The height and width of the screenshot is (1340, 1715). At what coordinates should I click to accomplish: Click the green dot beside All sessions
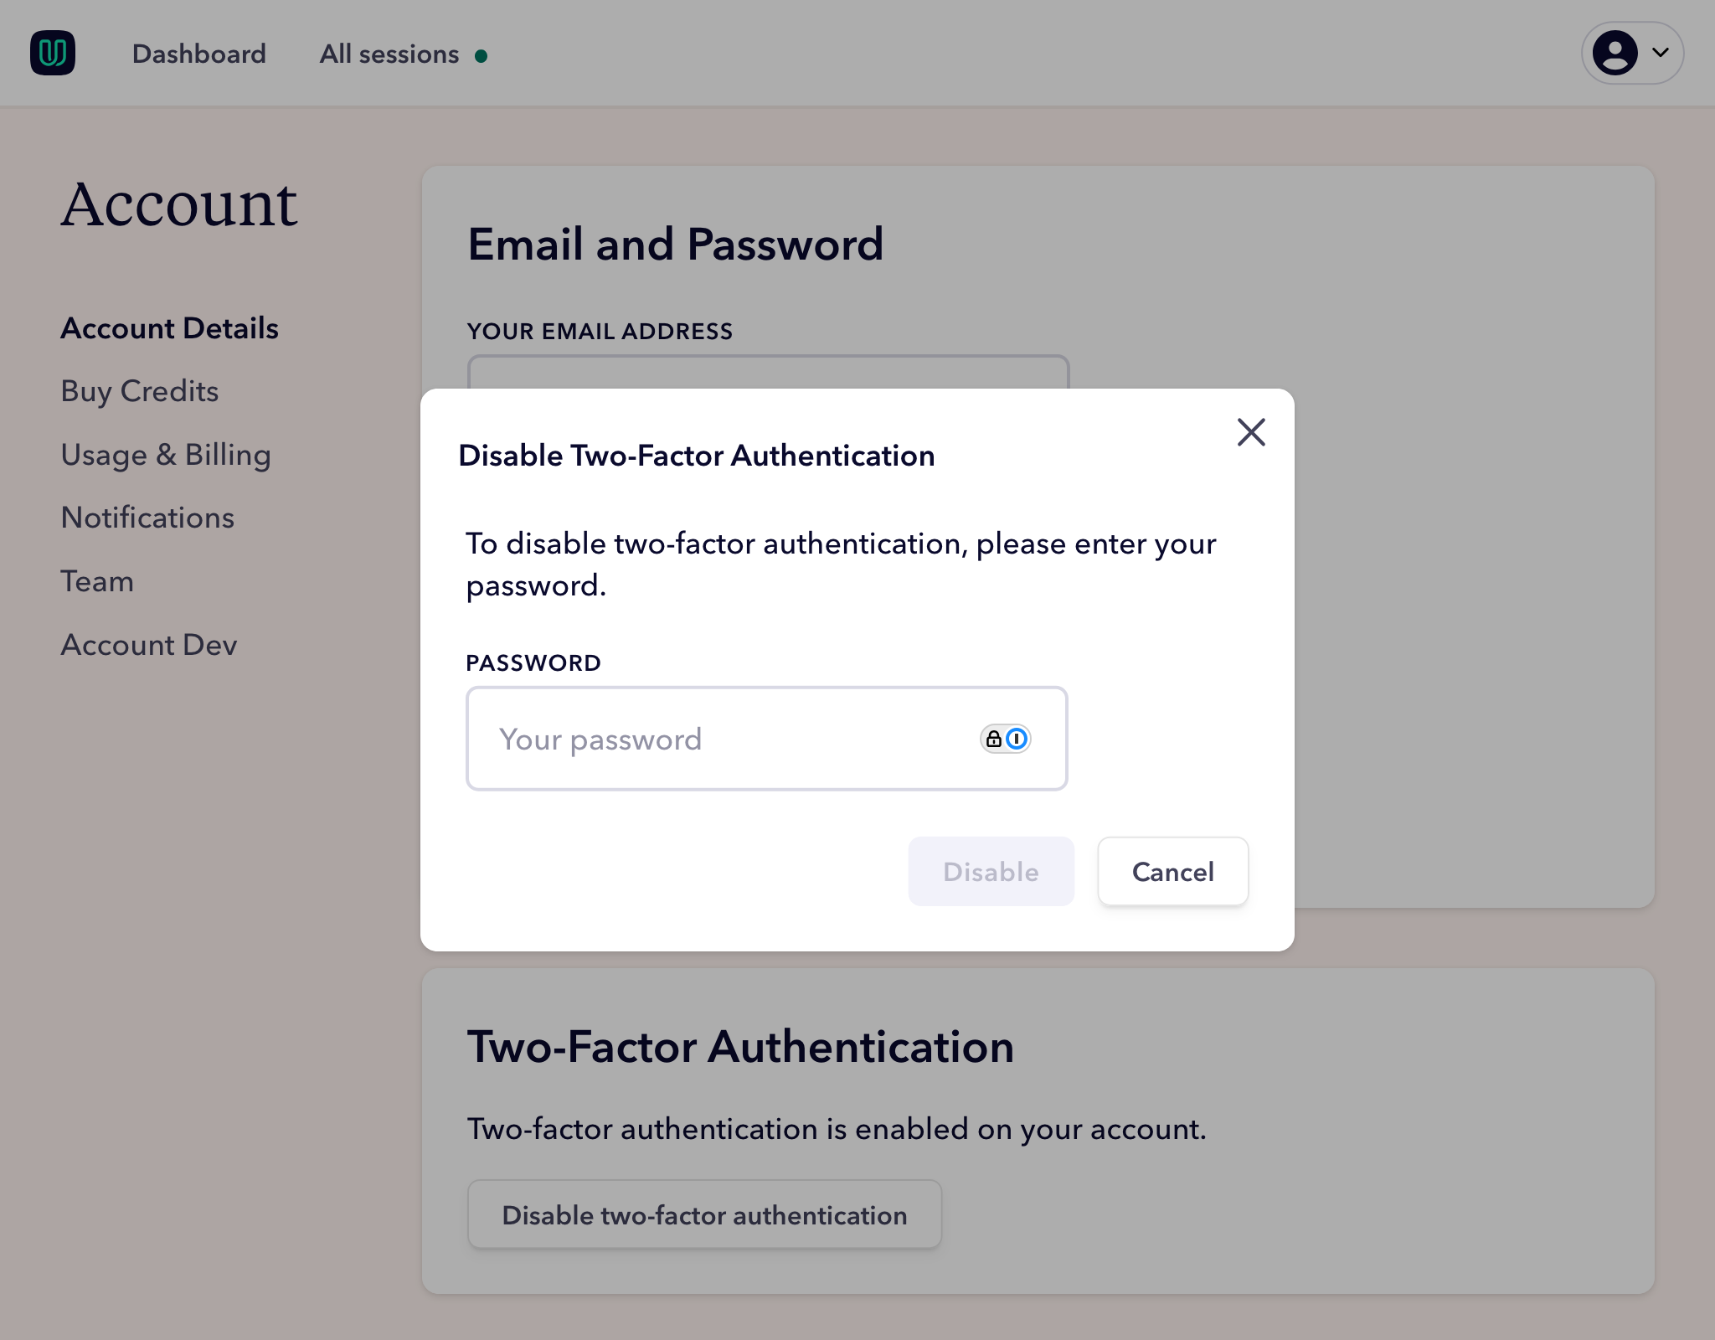coord(482,56)
